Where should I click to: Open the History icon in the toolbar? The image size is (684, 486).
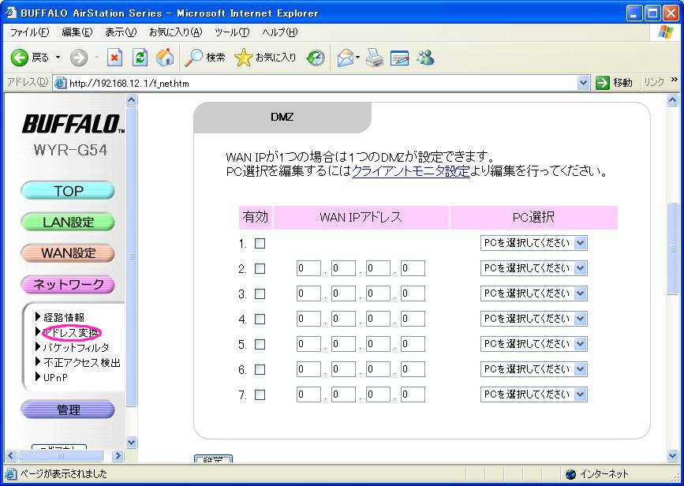[x=316, y=58]
